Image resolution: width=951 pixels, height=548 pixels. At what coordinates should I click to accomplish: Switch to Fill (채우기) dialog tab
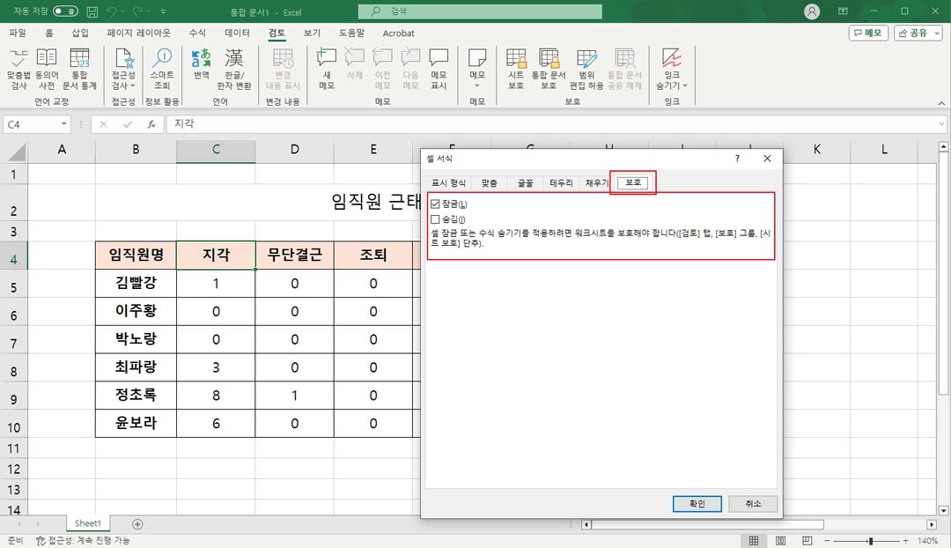(x=597, y=182)
